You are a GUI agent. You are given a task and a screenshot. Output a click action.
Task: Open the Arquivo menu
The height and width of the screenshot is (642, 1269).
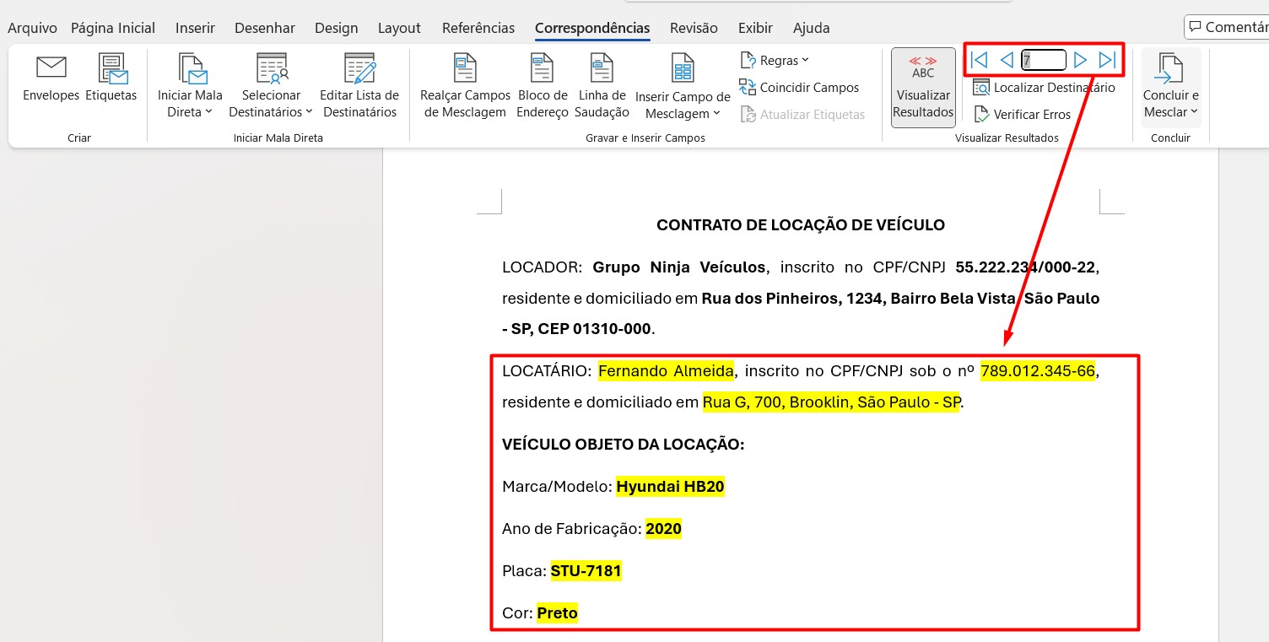click(32, 28)
